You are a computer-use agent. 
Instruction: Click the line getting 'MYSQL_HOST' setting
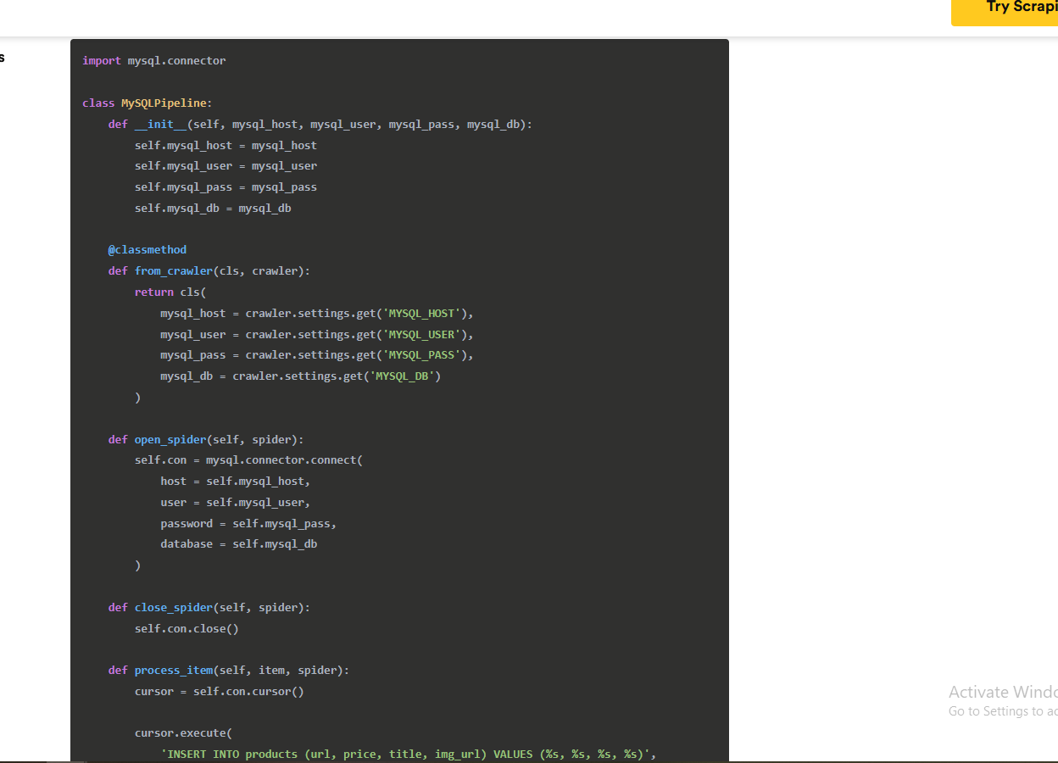point(317,314)
